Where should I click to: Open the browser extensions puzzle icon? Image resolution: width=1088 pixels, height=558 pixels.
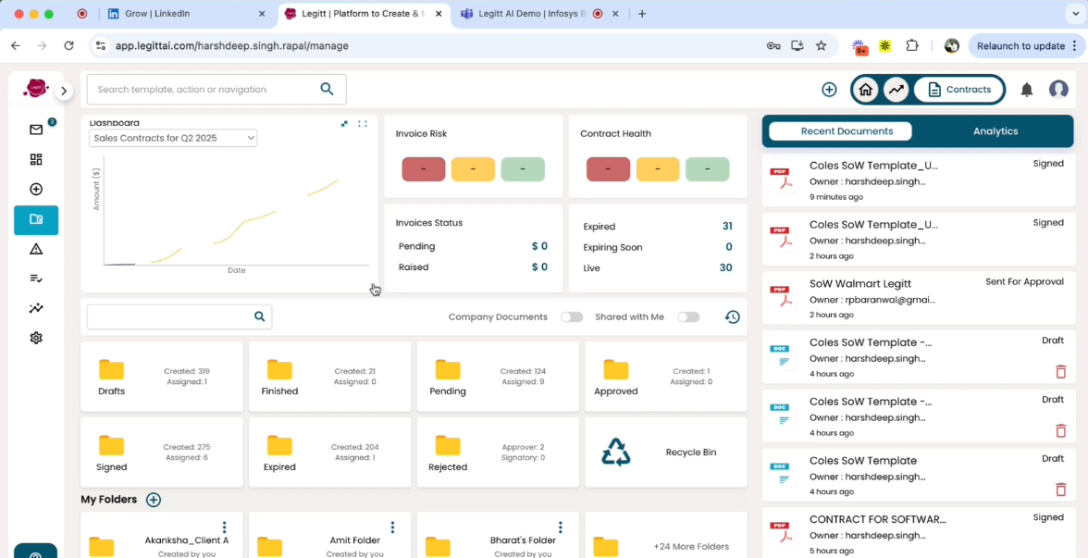pyautogui.click(x=912, y=46)
